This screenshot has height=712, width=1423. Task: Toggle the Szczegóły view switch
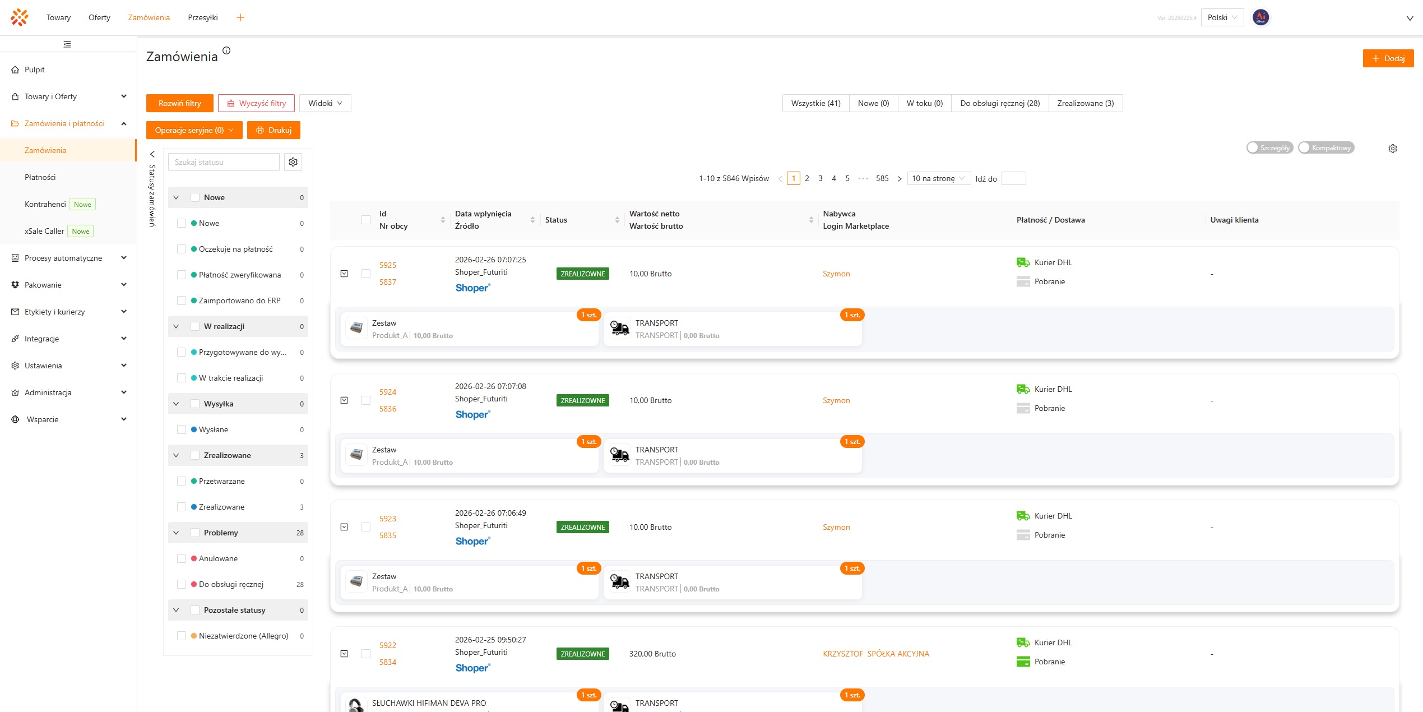1269,148
